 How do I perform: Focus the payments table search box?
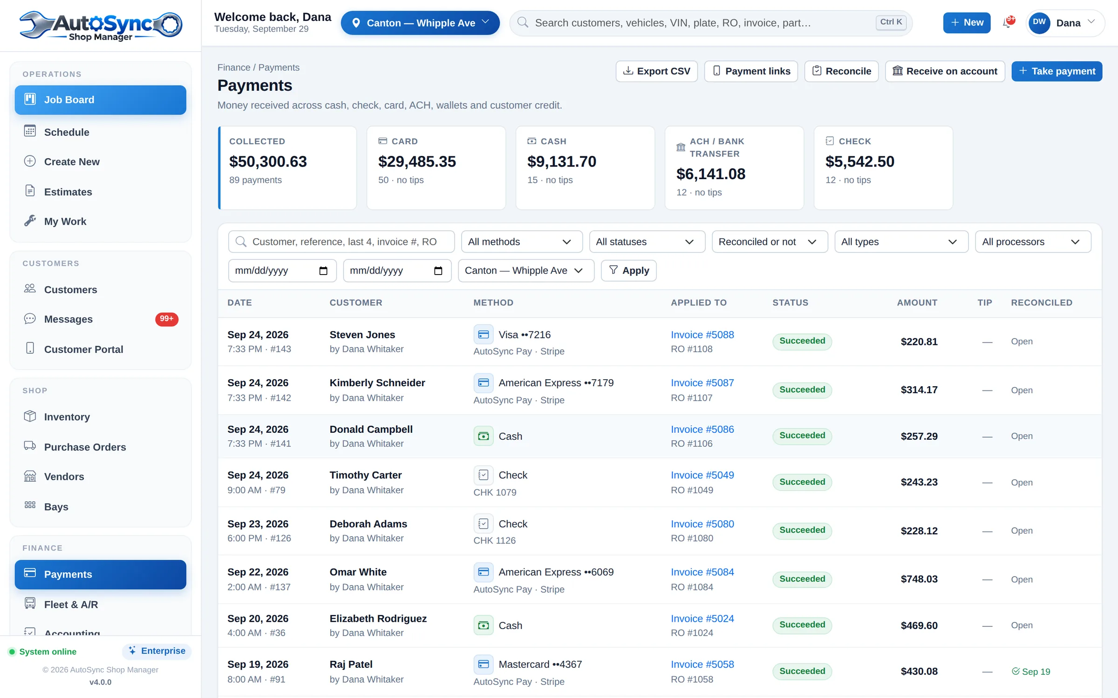point(341,242)
